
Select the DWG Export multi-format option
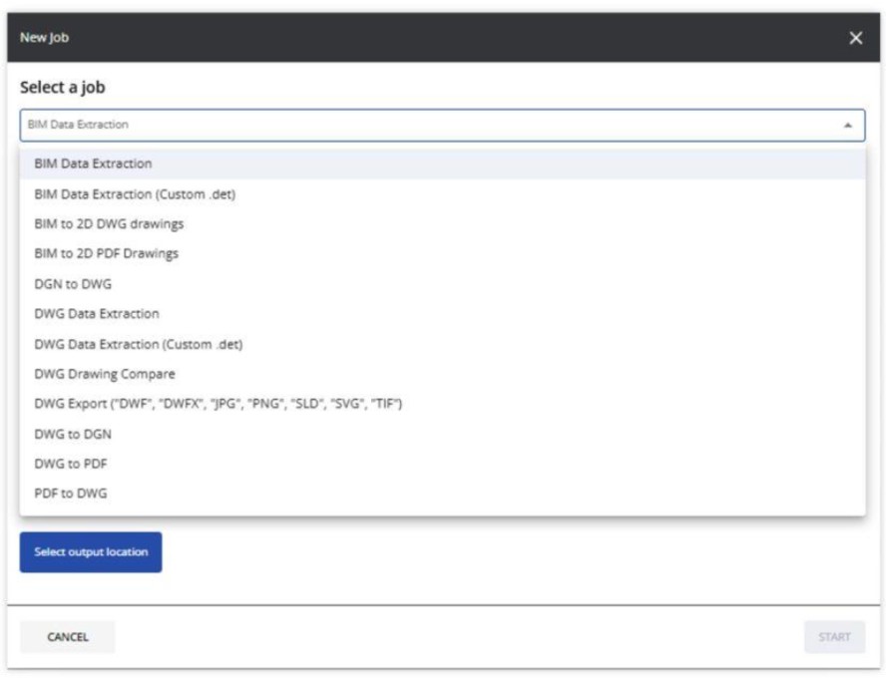218,404
